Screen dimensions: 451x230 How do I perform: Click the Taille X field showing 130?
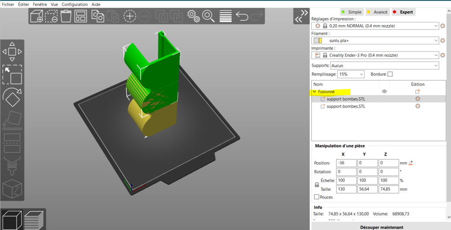[346, 189]
